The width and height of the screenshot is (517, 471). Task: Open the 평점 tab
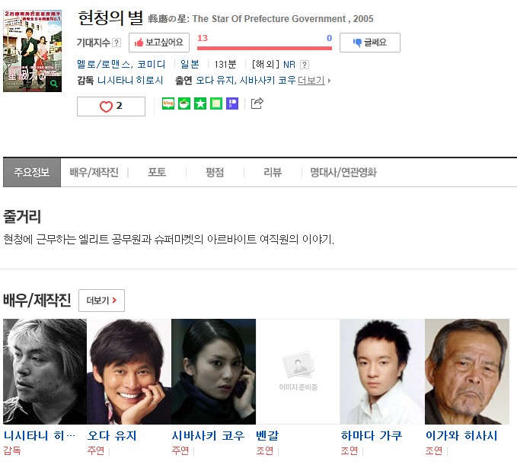pos(215,173)
